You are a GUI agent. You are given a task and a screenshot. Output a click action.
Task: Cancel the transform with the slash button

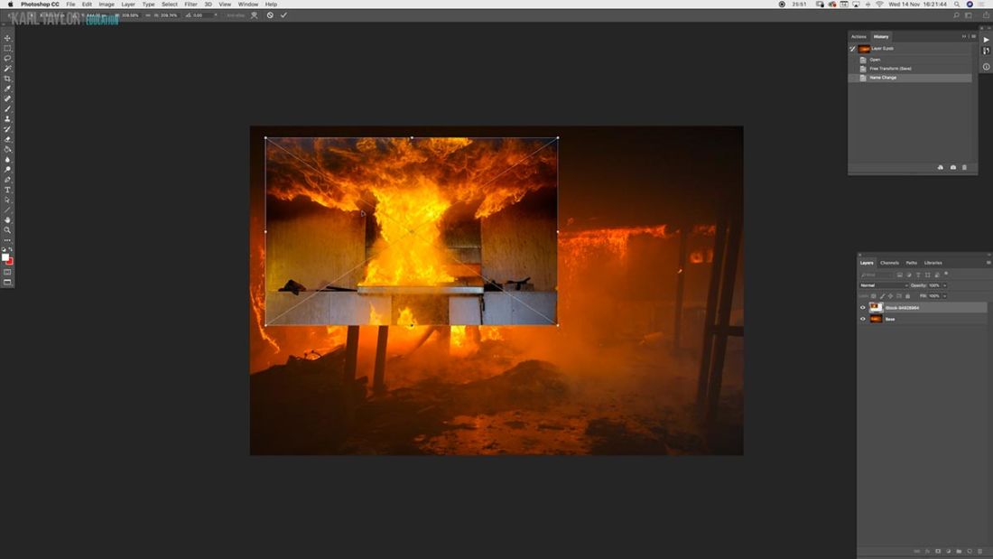[x=270, y=15]
